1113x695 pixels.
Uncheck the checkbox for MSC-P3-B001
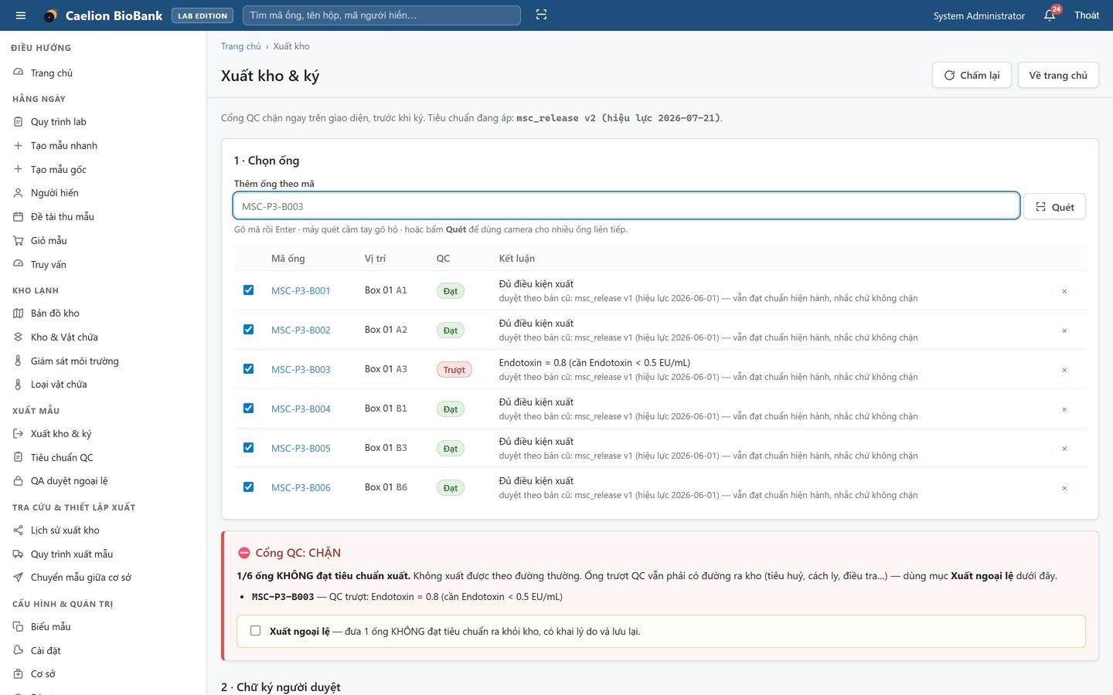(248, 290)
